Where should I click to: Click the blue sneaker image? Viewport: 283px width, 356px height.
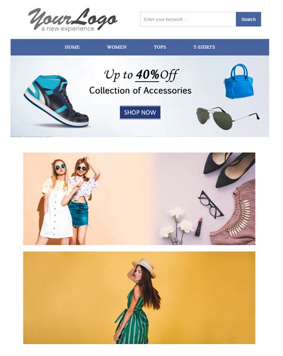pyautogui.click(x=56, y=101)
